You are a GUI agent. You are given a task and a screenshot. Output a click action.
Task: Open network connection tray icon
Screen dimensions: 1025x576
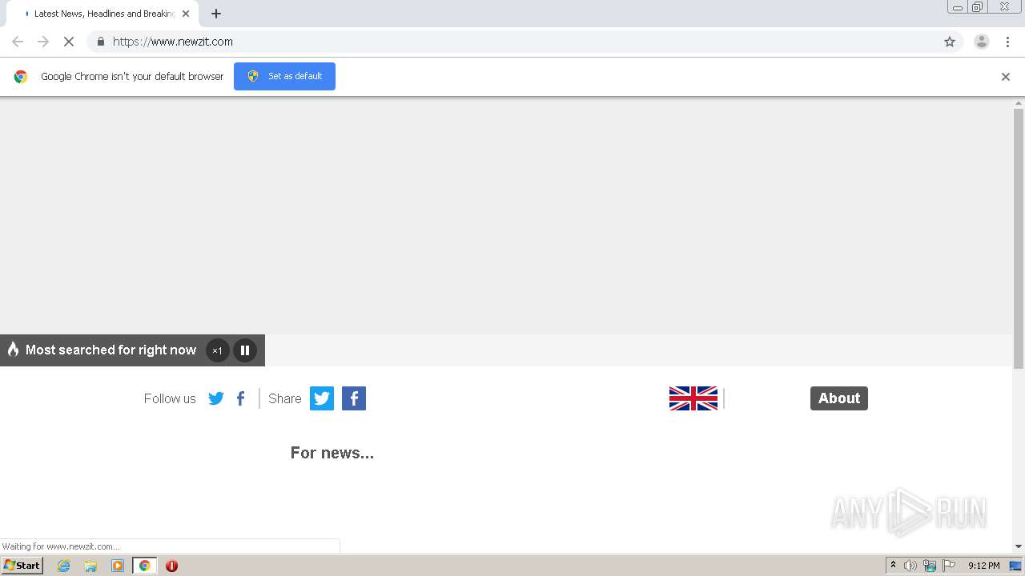(x=930, y=566)
